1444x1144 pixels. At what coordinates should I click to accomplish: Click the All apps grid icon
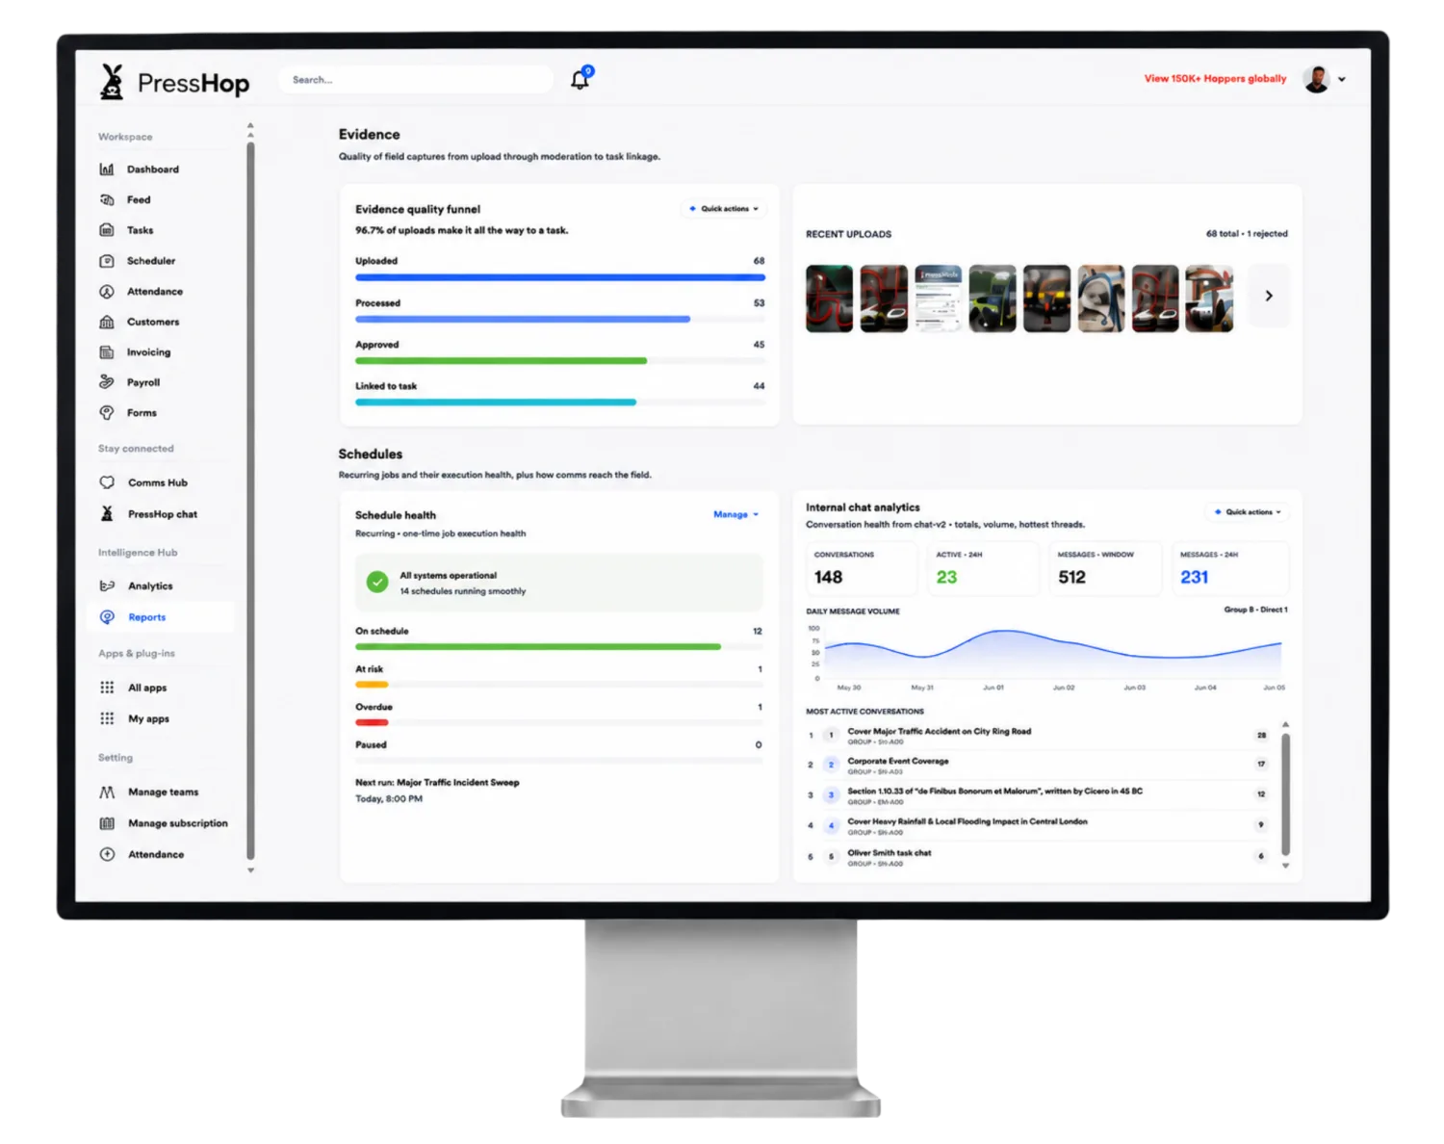pyautogui.click(x=107, y=688)
